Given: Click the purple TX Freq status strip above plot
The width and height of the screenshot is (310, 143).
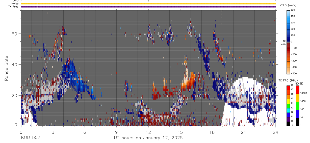Looking at the screenshot, I should [x=148, y=7].
